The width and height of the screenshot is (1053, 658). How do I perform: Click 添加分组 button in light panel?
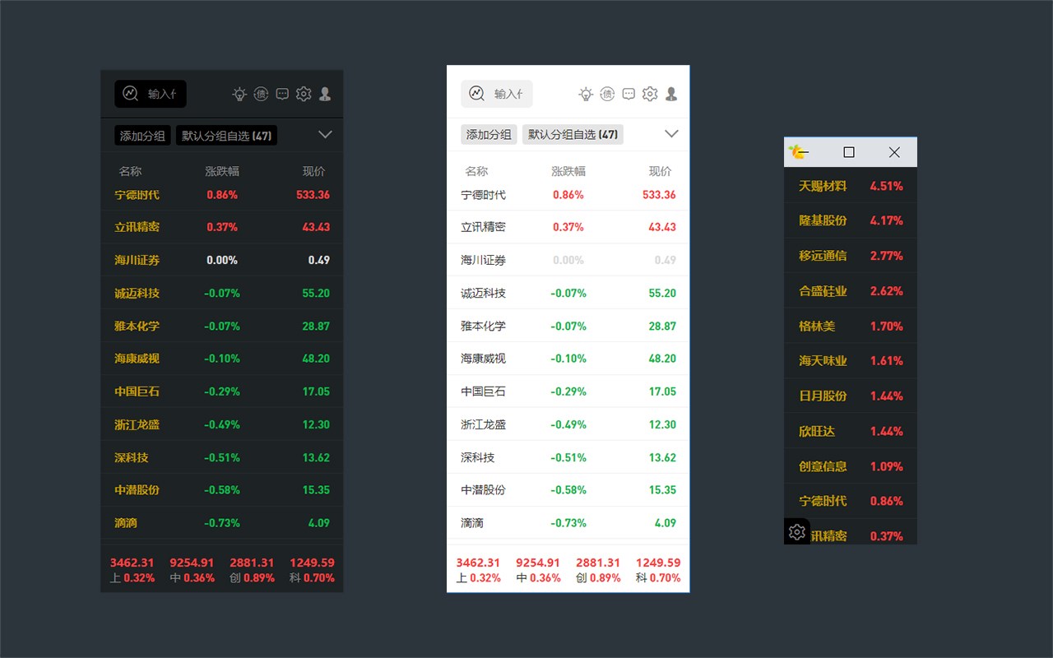tap(489, 135)
